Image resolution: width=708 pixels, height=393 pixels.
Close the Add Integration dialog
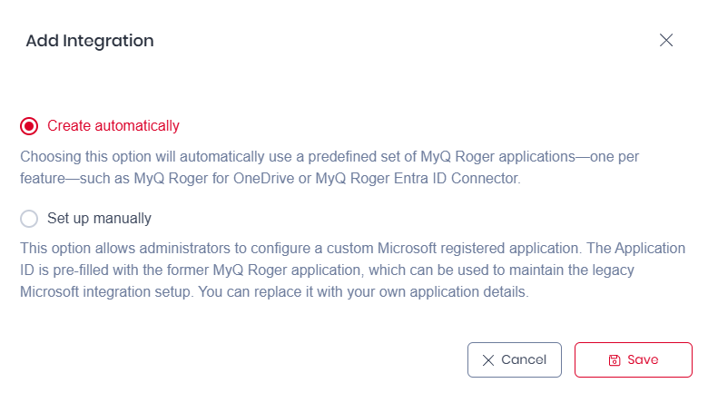(x=666, y=40)
